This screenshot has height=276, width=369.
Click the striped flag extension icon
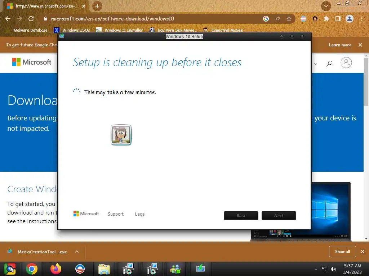tap(303, 19)
